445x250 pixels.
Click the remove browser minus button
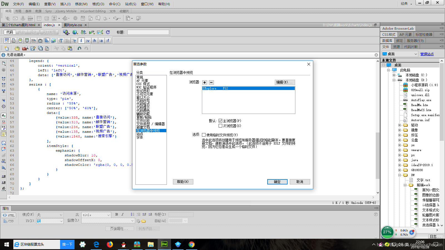coord(211,82)
